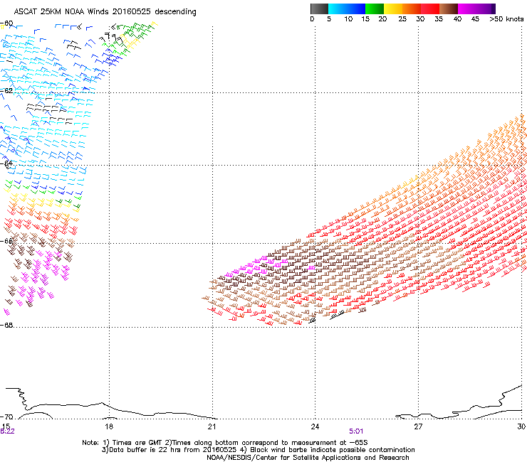Click the purple "5:01" pass time label
This screenshot has width=527, height=462.
[356, 431]
